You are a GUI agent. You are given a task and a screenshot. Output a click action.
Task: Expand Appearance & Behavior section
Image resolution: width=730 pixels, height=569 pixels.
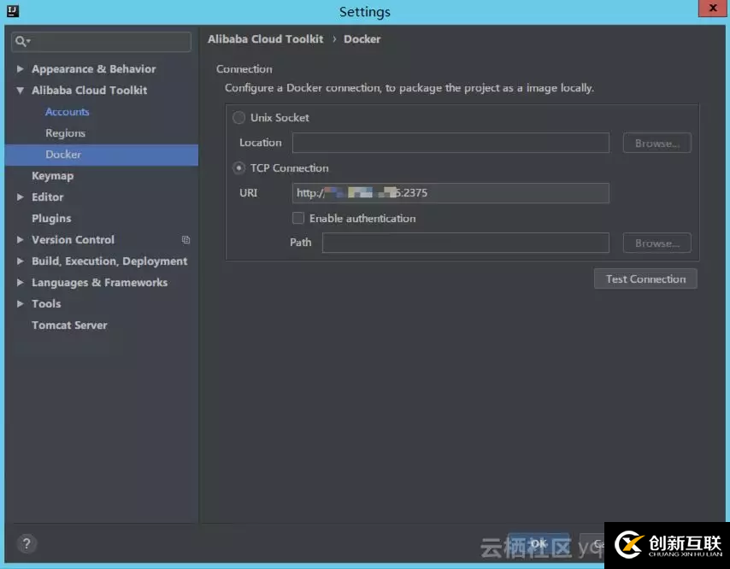20,69
